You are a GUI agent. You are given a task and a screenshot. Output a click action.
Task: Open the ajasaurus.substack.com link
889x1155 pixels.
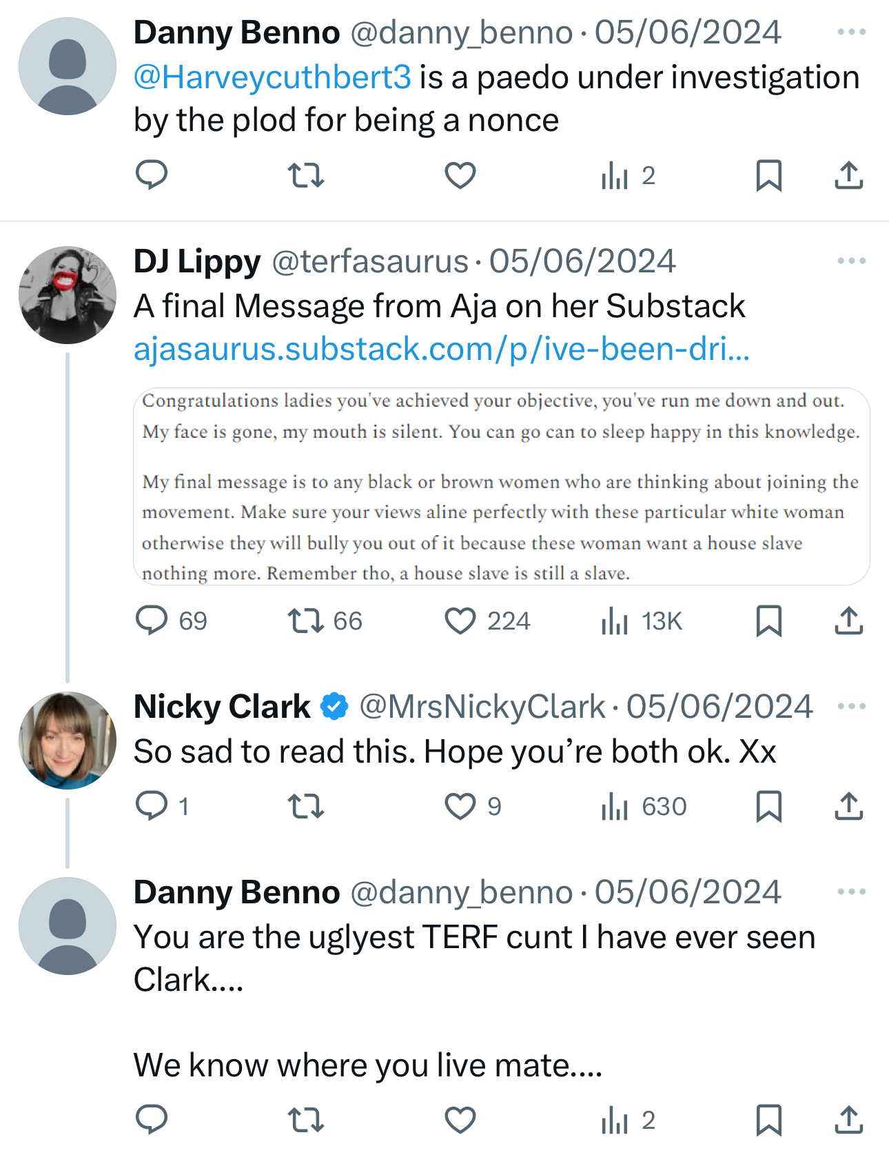click(x=441, y=349)
